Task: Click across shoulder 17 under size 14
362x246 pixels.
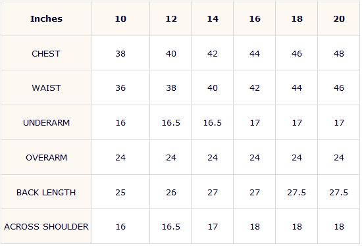Action: pos(213,227)
